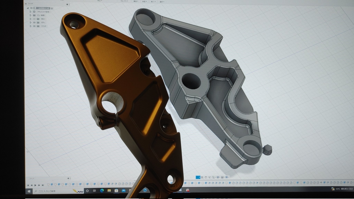This screenshot has width=354, height=199.
Task: Open the アセンブリ toolbar menu
Action: coord(124,1)
